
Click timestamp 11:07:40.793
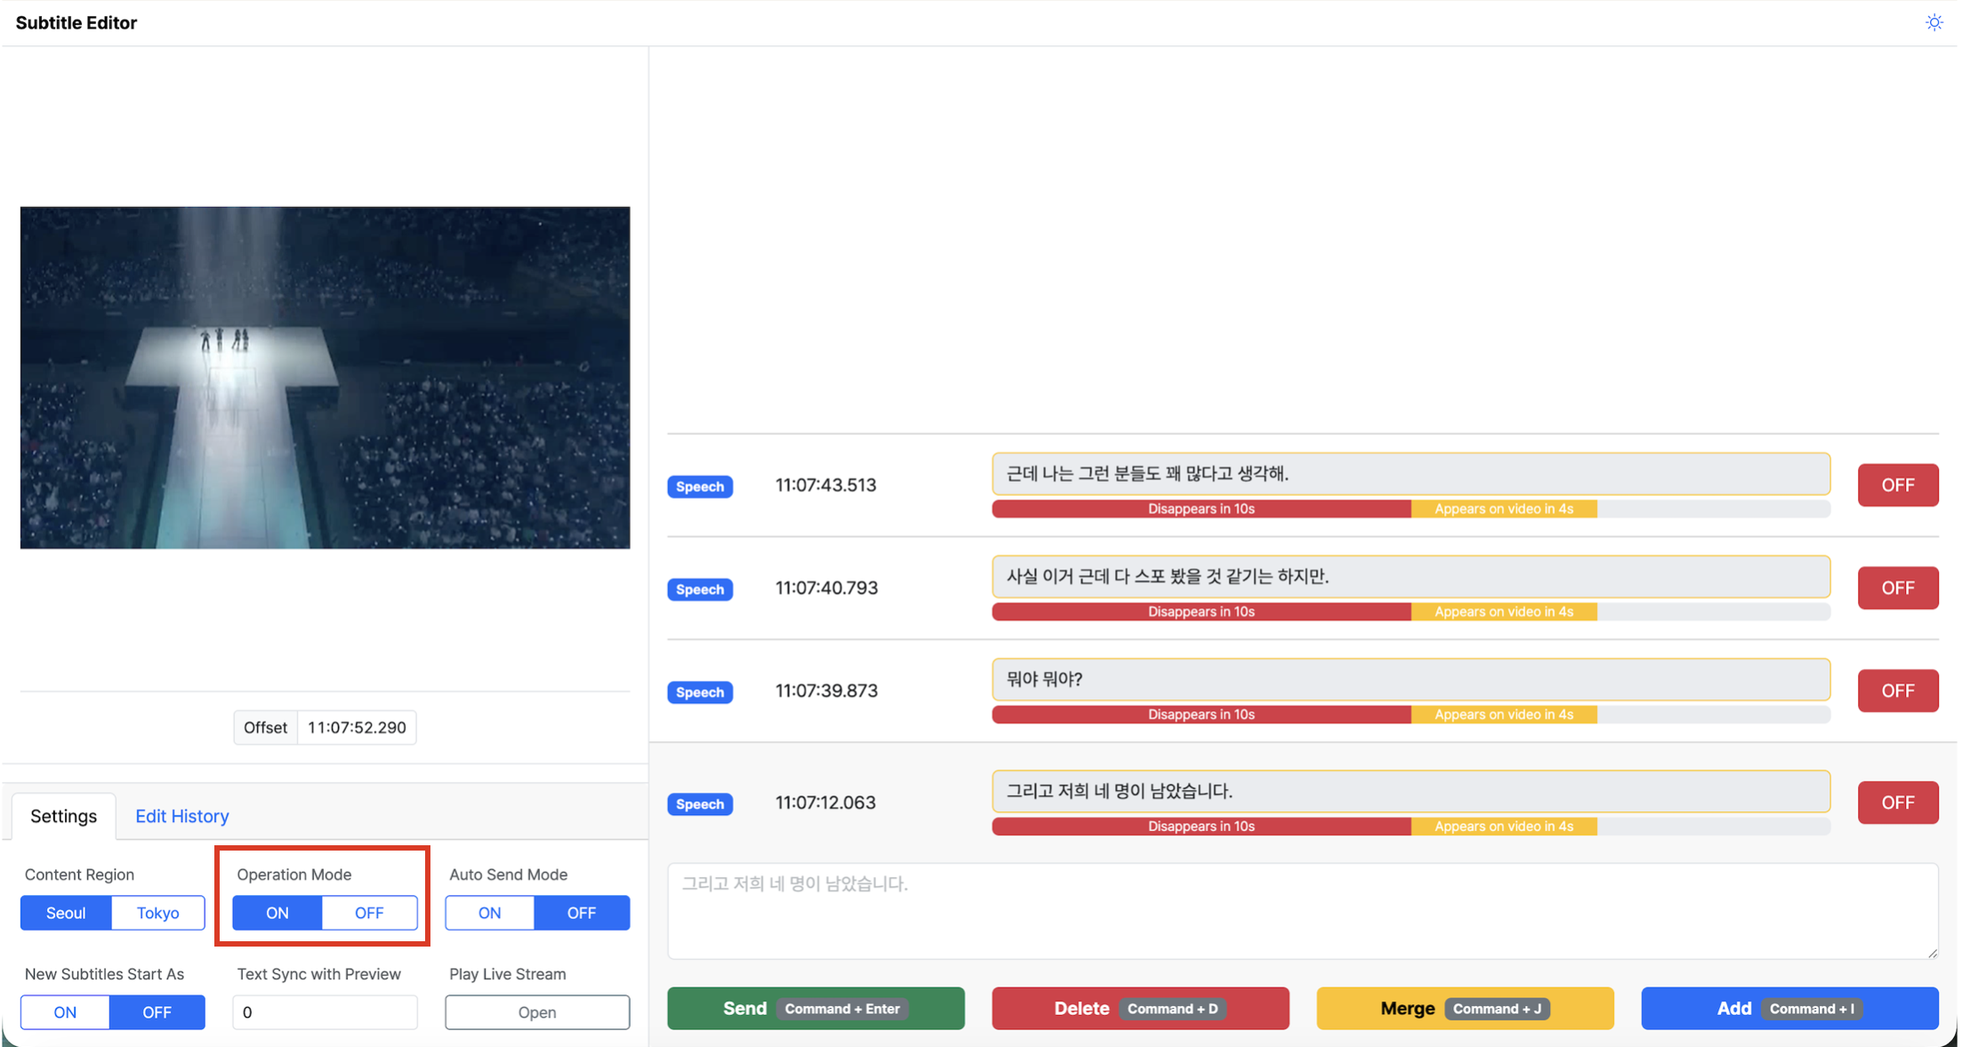(x=826, y=588)
